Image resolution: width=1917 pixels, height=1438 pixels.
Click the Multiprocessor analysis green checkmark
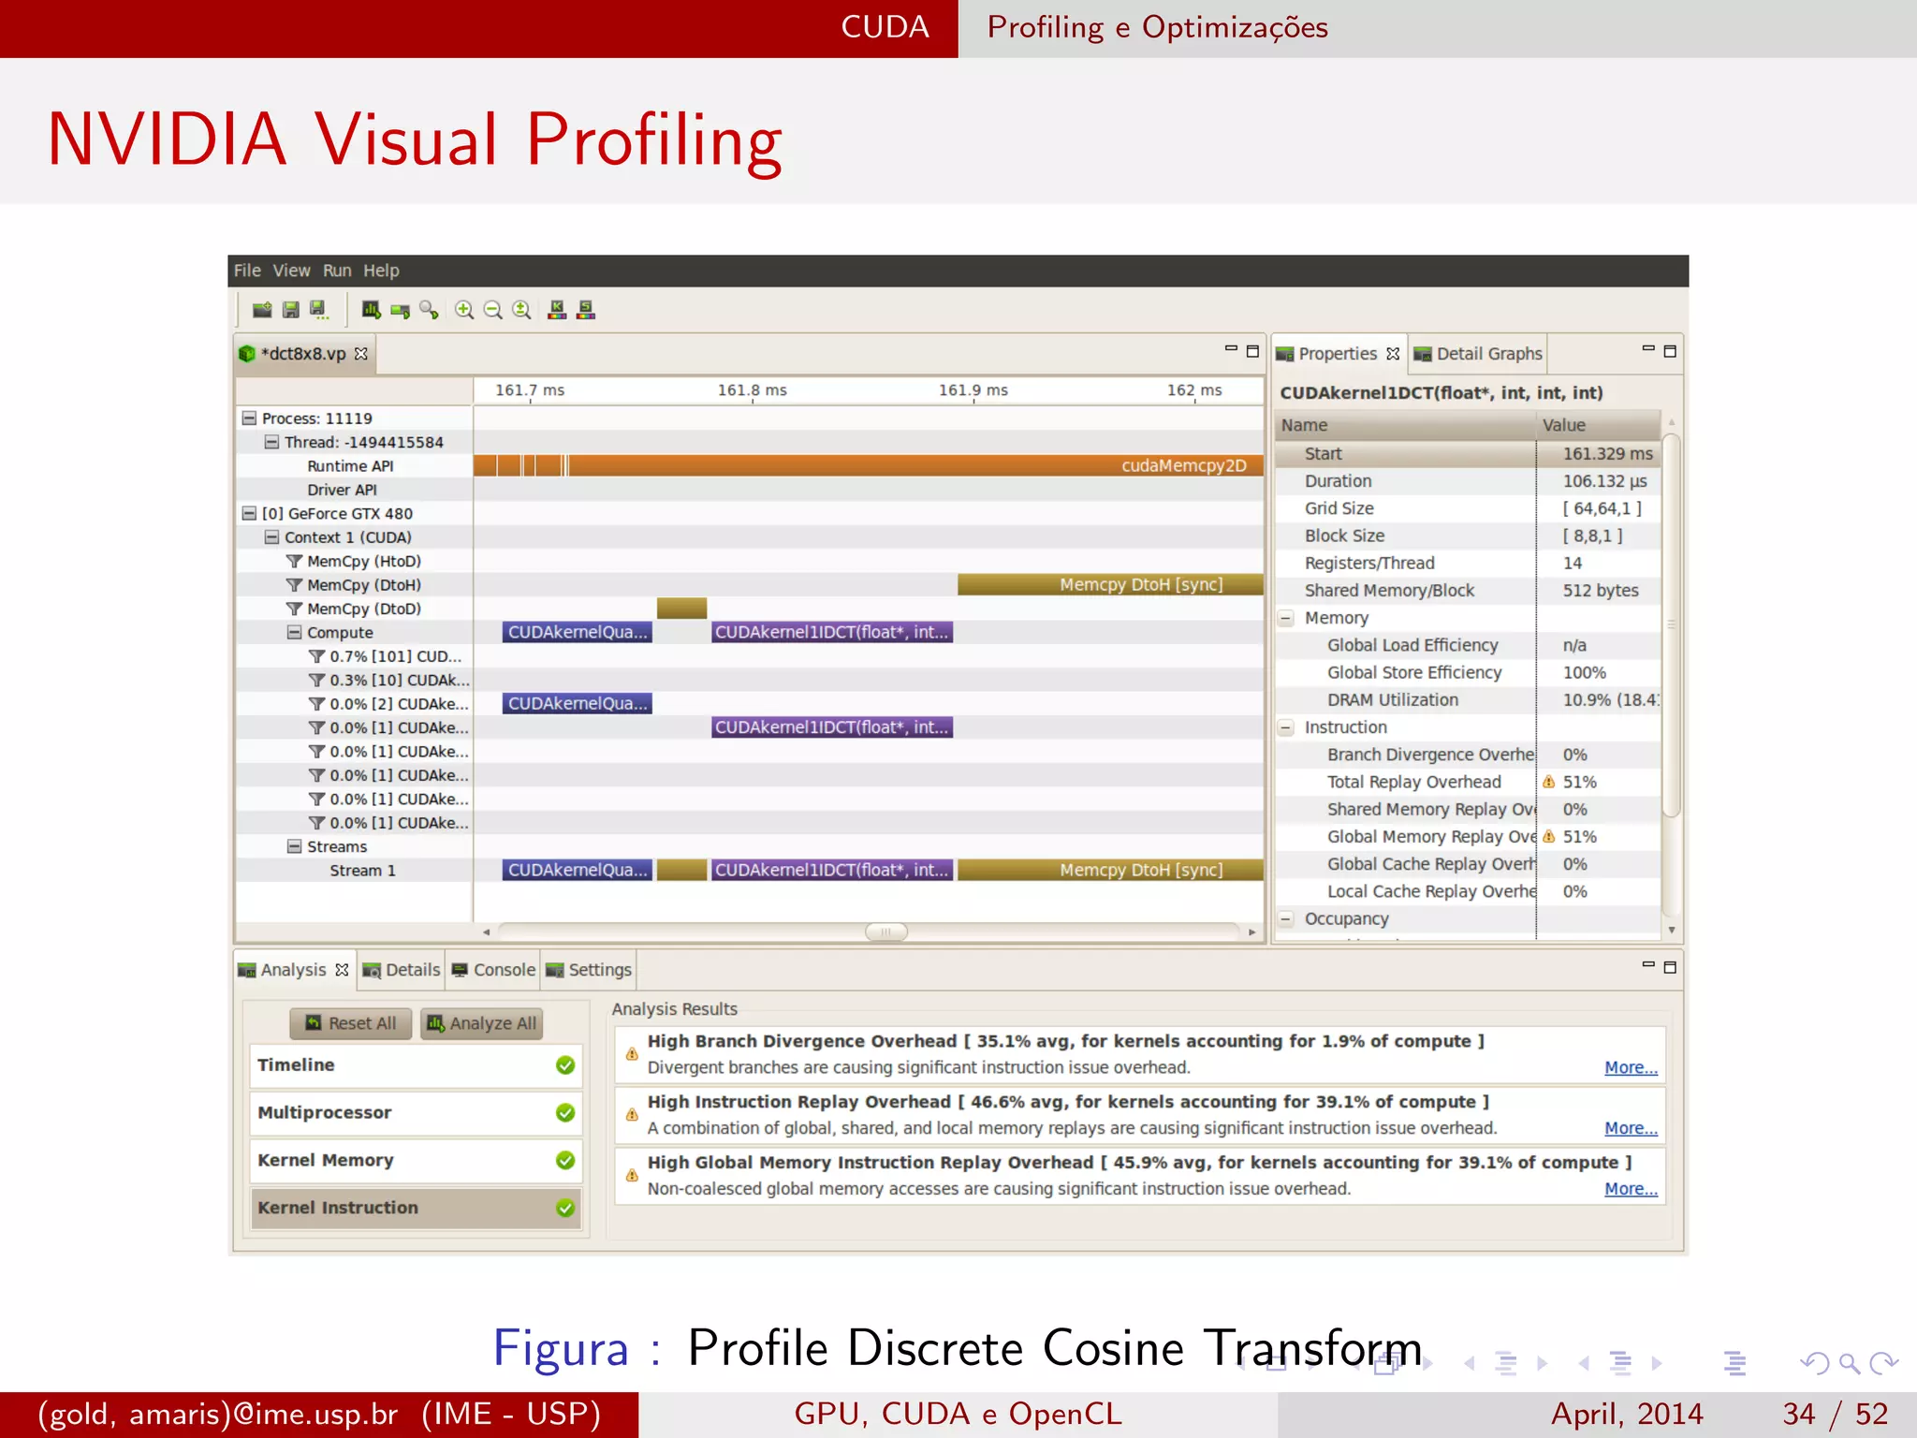coord(565,1113)
